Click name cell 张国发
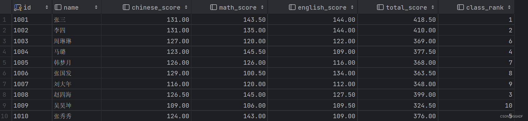 (x=76, y=73)
